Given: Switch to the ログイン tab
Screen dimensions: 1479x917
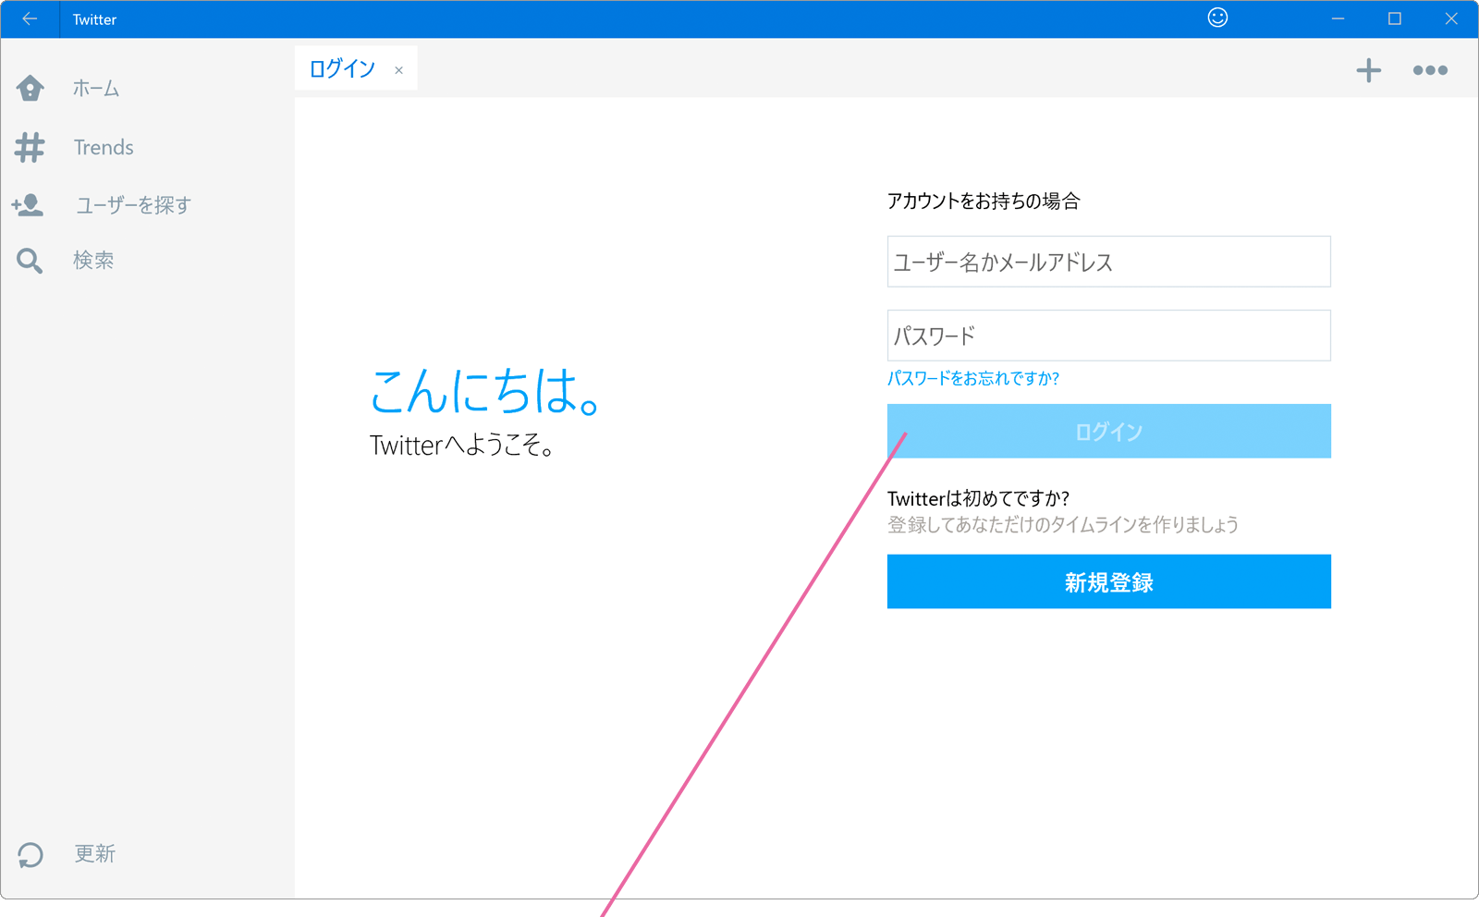Looking at the screenshot, I should click(x=342, y=68).
